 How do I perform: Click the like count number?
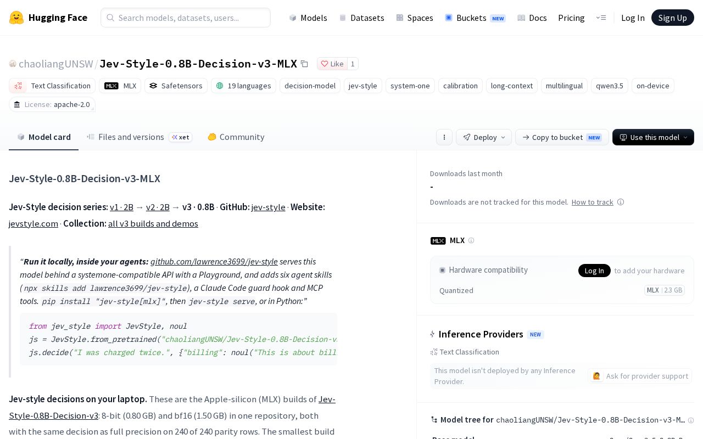pyautogui.click(x=353, y=64)
